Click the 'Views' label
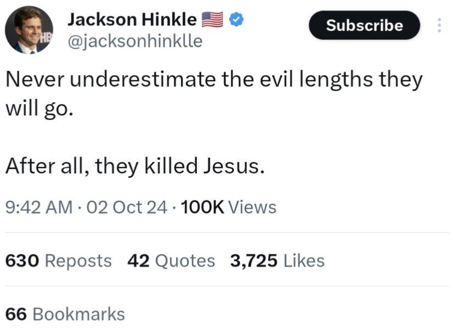Viewport: 454px width, 330px height. point(252,208)
